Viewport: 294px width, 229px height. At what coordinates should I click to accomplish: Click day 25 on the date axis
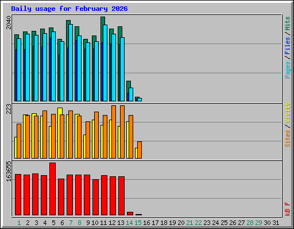pos(224,223)
